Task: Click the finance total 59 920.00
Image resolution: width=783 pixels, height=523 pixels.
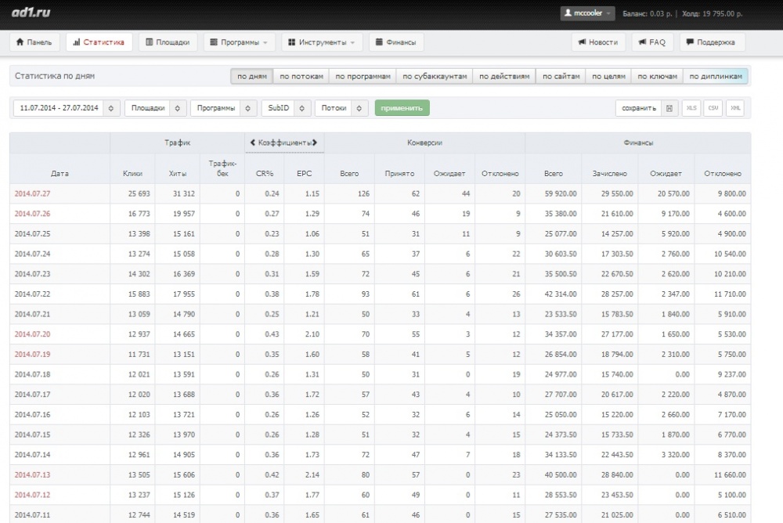Action: point(561,194)
